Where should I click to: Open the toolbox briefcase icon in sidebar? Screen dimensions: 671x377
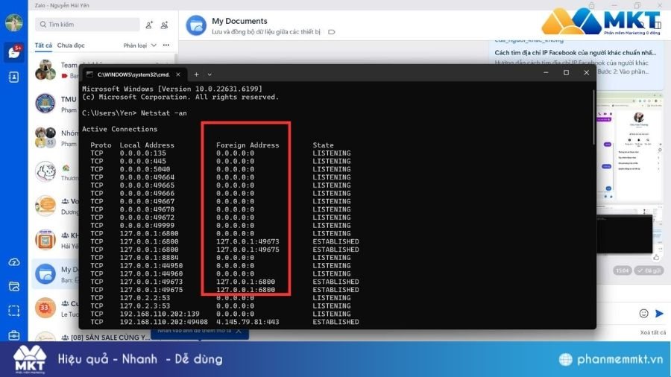coord(13,335)
